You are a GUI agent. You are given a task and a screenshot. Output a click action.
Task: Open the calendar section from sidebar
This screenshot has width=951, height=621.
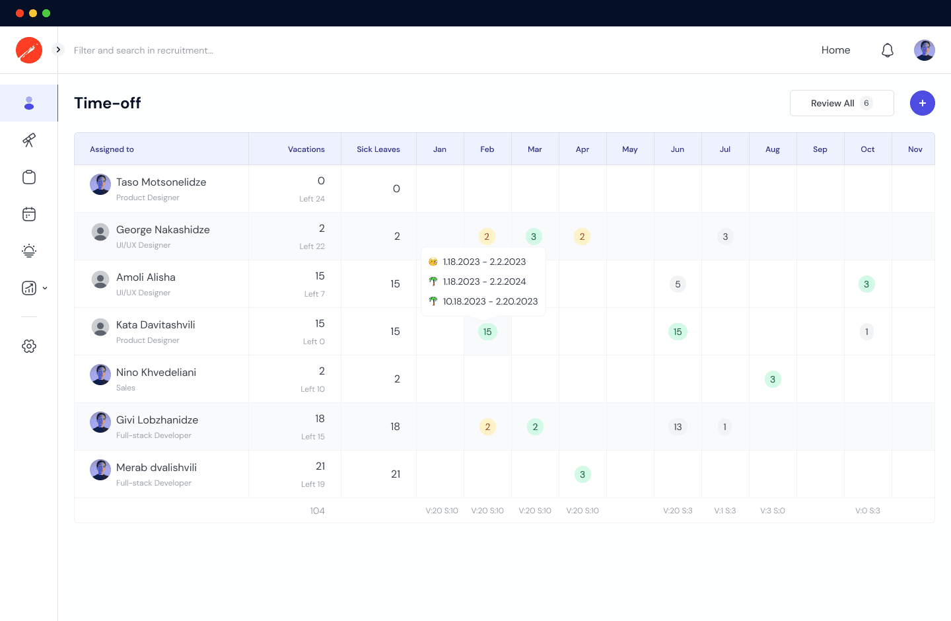[x=29, y=214]
